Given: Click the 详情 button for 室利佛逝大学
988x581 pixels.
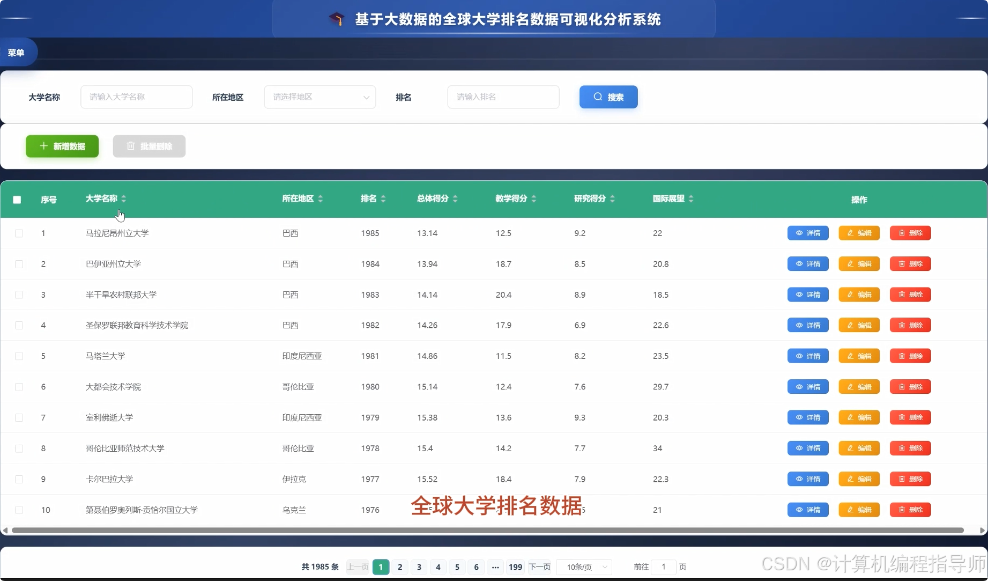Looking at the screenshot, I should [x=808, y=417].
